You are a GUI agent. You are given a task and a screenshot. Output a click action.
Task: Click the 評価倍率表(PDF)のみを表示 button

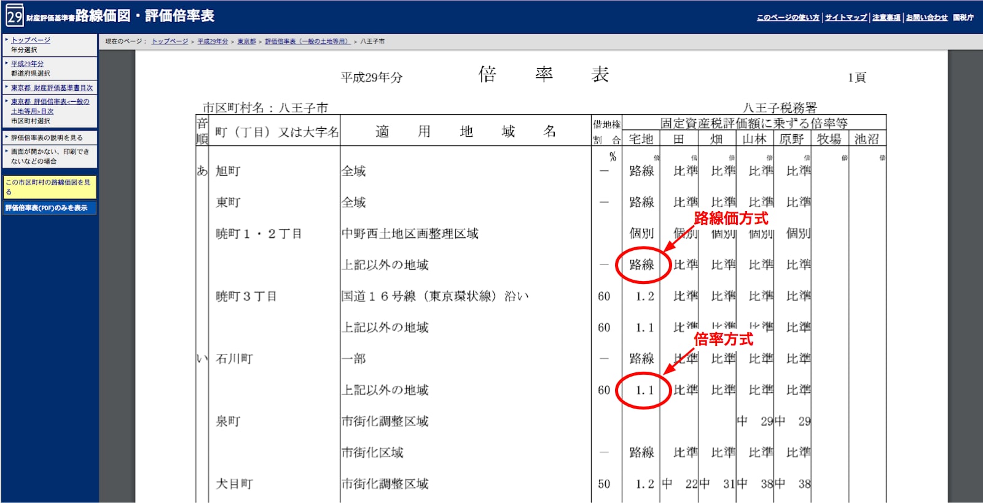tap(47, 208)
